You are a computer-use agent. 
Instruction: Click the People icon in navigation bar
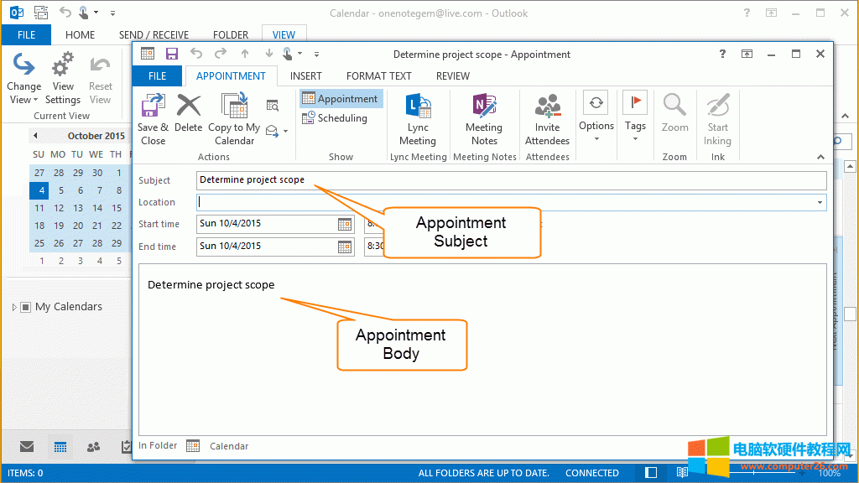click(x=93, y=447)
